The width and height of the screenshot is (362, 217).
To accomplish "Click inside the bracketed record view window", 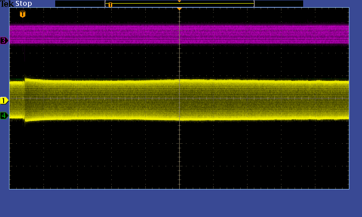I will [x=181, y=4].
